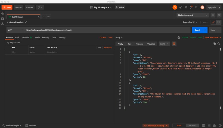223x128 pixels.
Task: Open the help question mark icon
Action: 220,126
